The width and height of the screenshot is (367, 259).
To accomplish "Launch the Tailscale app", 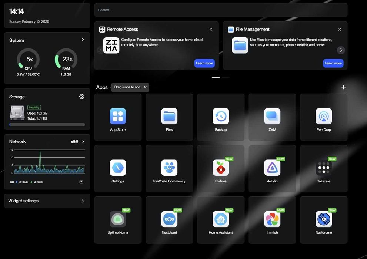I will (324, 168).
